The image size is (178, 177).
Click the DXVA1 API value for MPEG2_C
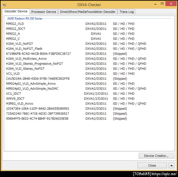(96, 39)
